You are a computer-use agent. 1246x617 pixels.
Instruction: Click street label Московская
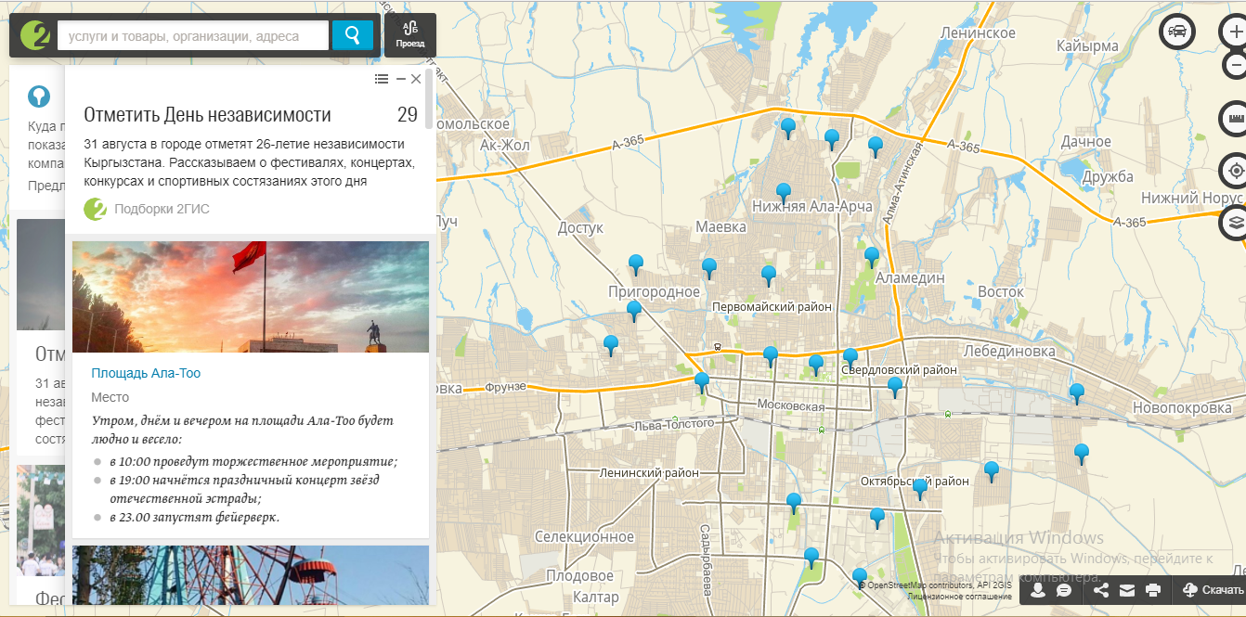pos(791,406)
